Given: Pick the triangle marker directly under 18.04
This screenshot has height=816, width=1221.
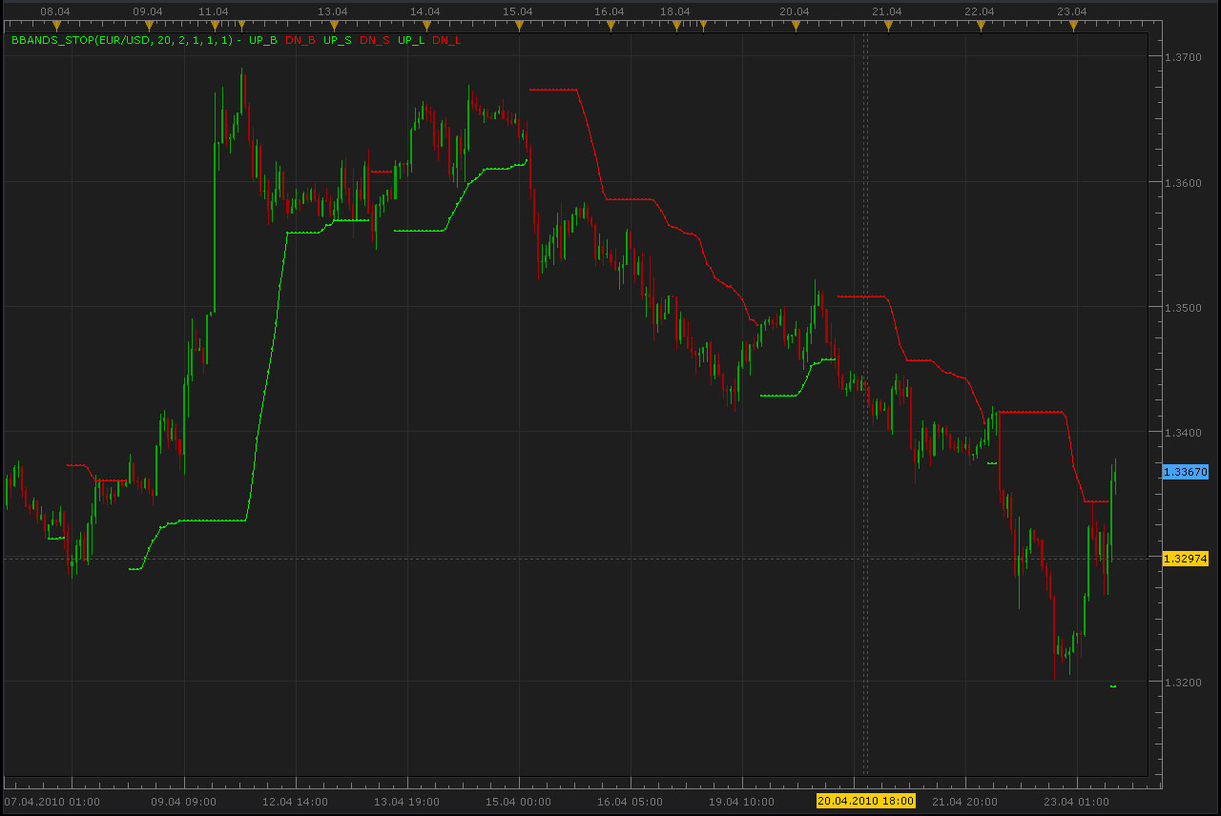Looking at the screenshot, I should pyautogui.click(x=676, y=25).
